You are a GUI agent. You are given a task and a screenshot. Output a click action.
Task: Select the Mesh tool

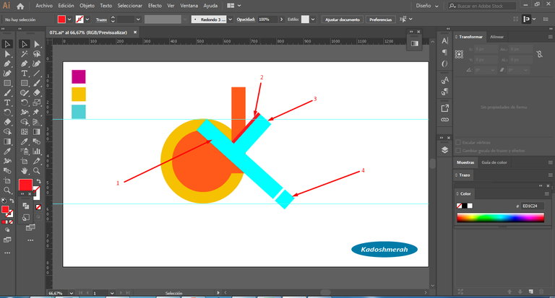tap(24, 132)
